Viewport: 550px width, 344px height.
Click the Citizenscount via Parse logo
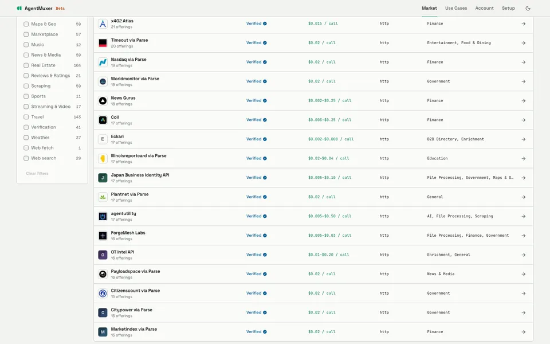103,293
